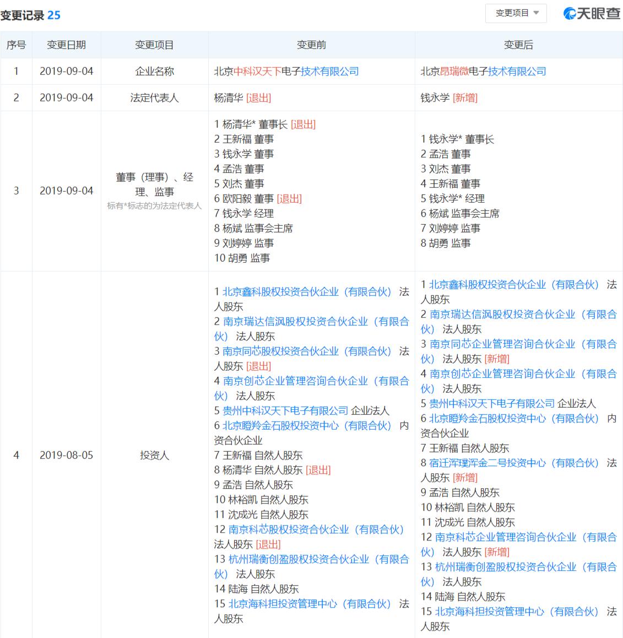Click 钱永学* 董事长 entry in 变更后

pyautogui.click(x=457, y=139)
